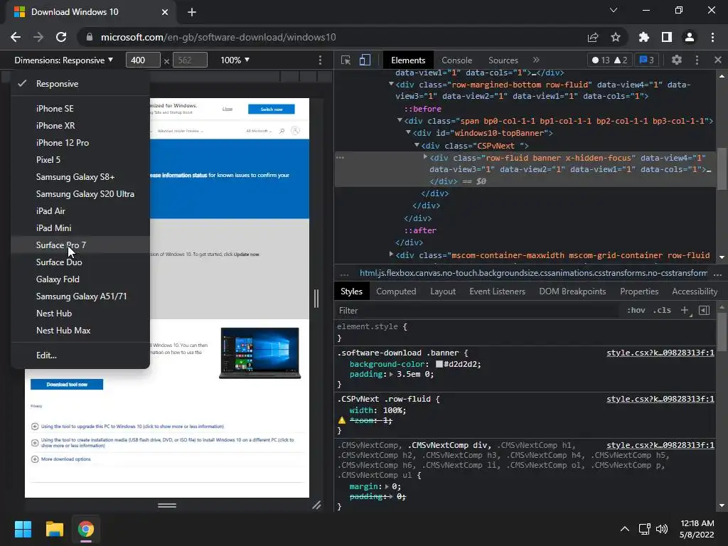Toggle :hov element state panel
Viewport: 728px width, 546px height.
coord(636,310)
